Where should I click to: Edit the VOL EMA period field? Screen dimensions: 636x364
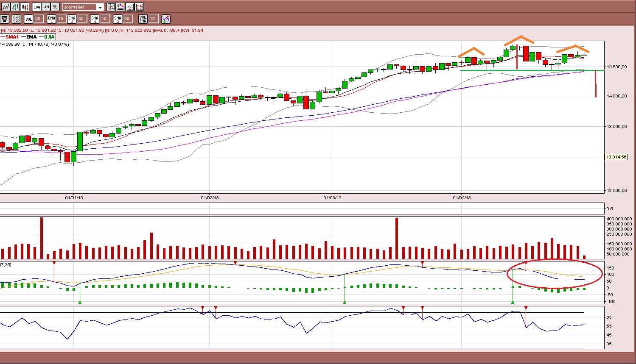pyautogui.click(x=153, y=19)
